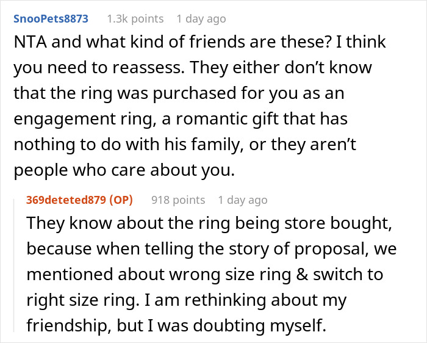The width and height of the screenshot is (427, 343).
Task: Click the 918 points score
Action: pos(177,200)
